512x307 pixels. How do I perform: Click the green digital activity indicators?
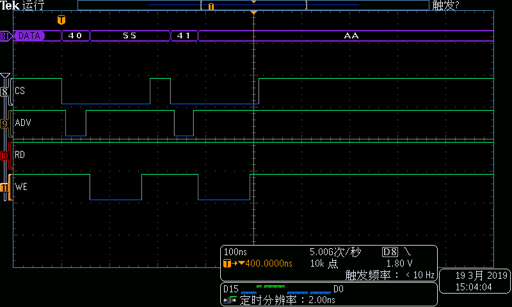[271, 287]
